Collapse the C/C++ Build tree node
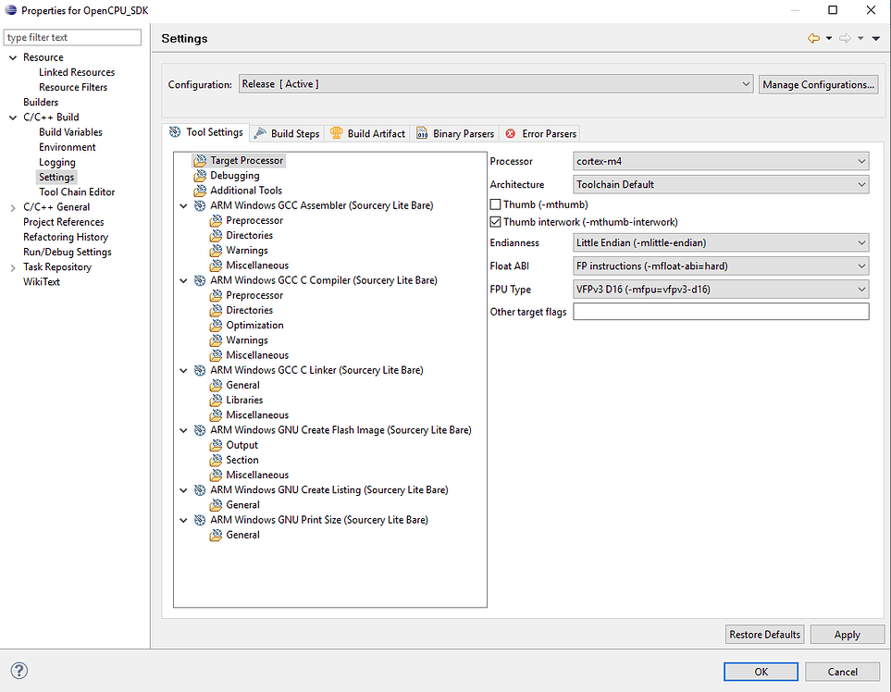Image resolution: width=891 pixels, height=692 pixels. (x=13, y=117)
